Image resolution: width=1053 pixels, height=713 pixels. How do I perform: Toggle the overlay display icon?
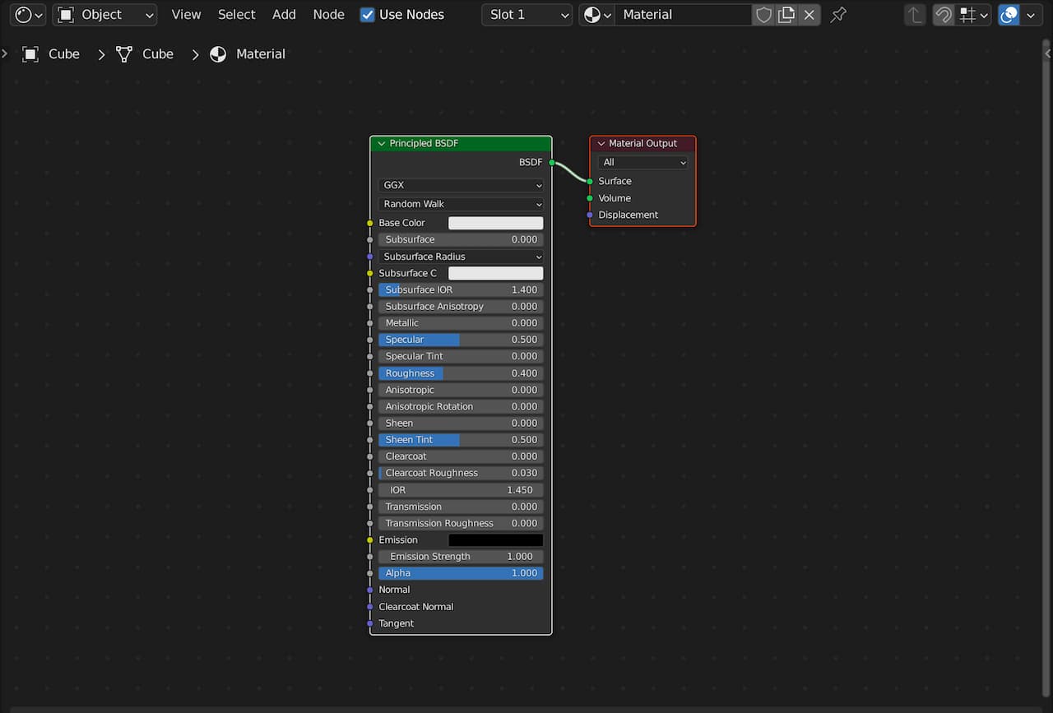coord(1009,15)
